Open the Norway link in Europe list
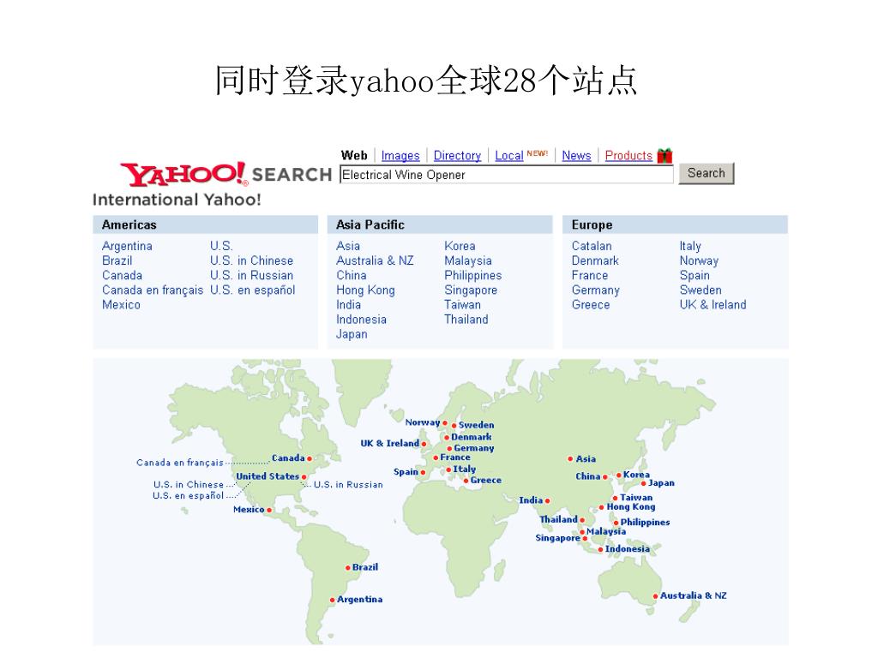 click(x=699, y=260)
